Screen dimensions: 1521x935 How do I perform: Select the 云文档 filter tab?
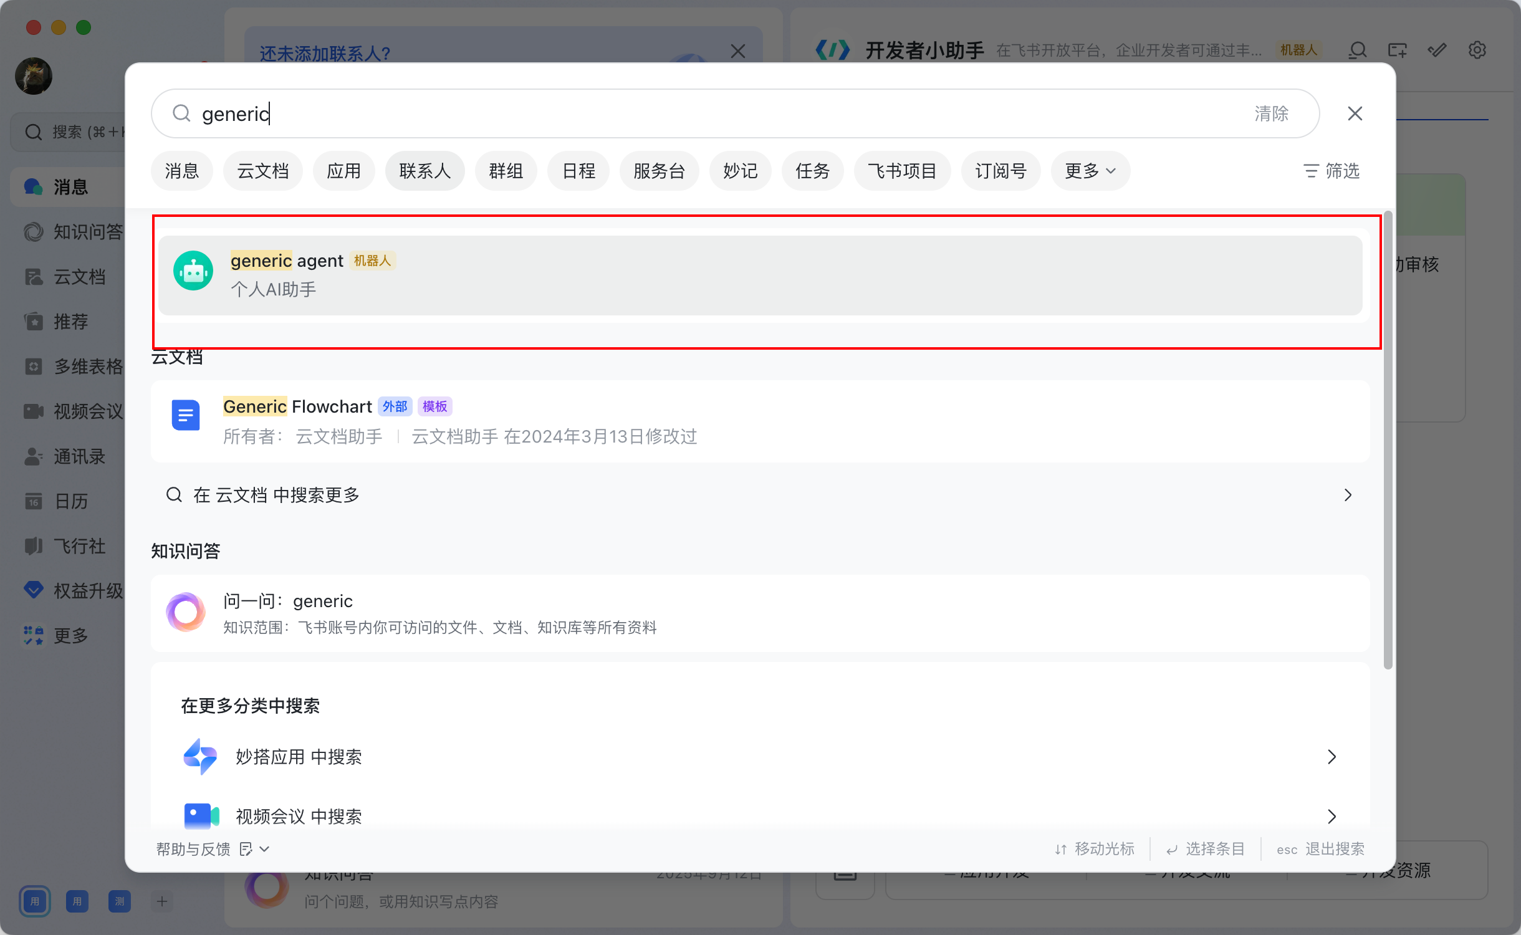coord(263,171)
